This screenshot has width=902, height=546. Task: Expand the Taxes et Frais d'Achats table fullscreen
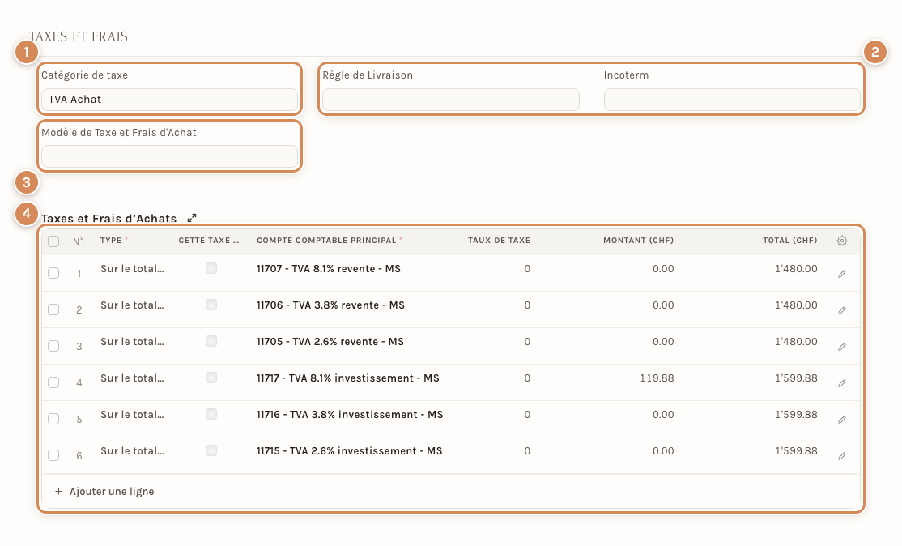192,217
